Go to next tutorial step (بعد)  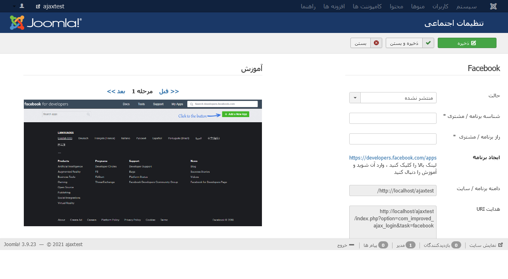116,91
